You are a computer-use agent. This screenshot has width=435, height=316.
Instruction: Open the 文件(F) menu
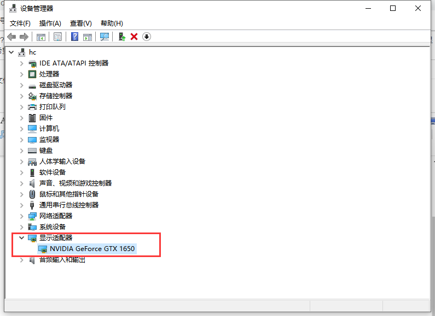click(20, 23)
